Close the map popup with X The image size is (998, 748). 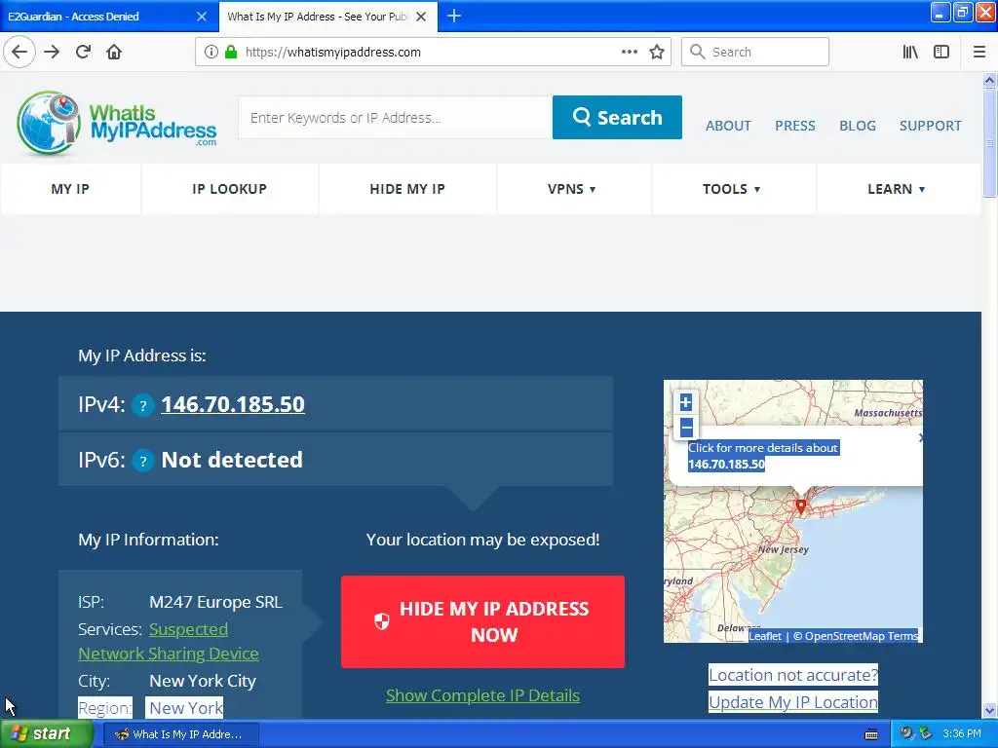[921, 437]
